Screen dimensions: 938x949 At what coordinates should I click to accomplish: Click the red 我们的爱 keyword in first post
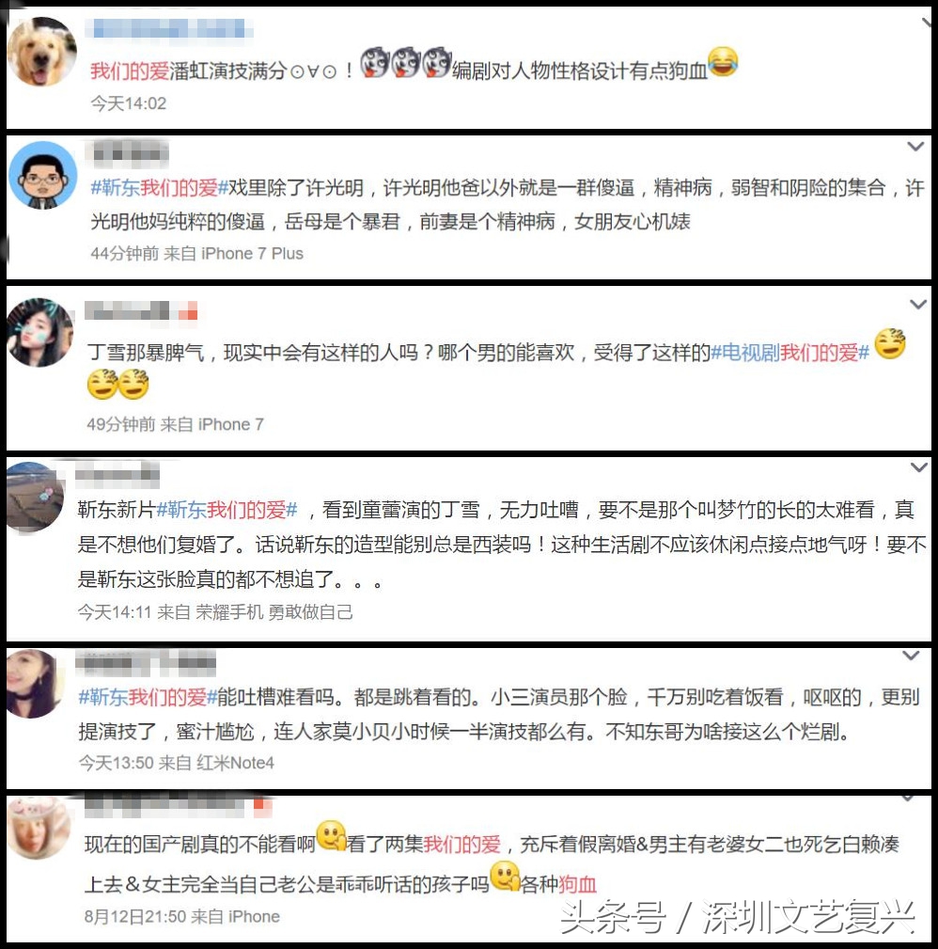coord(130,71)
